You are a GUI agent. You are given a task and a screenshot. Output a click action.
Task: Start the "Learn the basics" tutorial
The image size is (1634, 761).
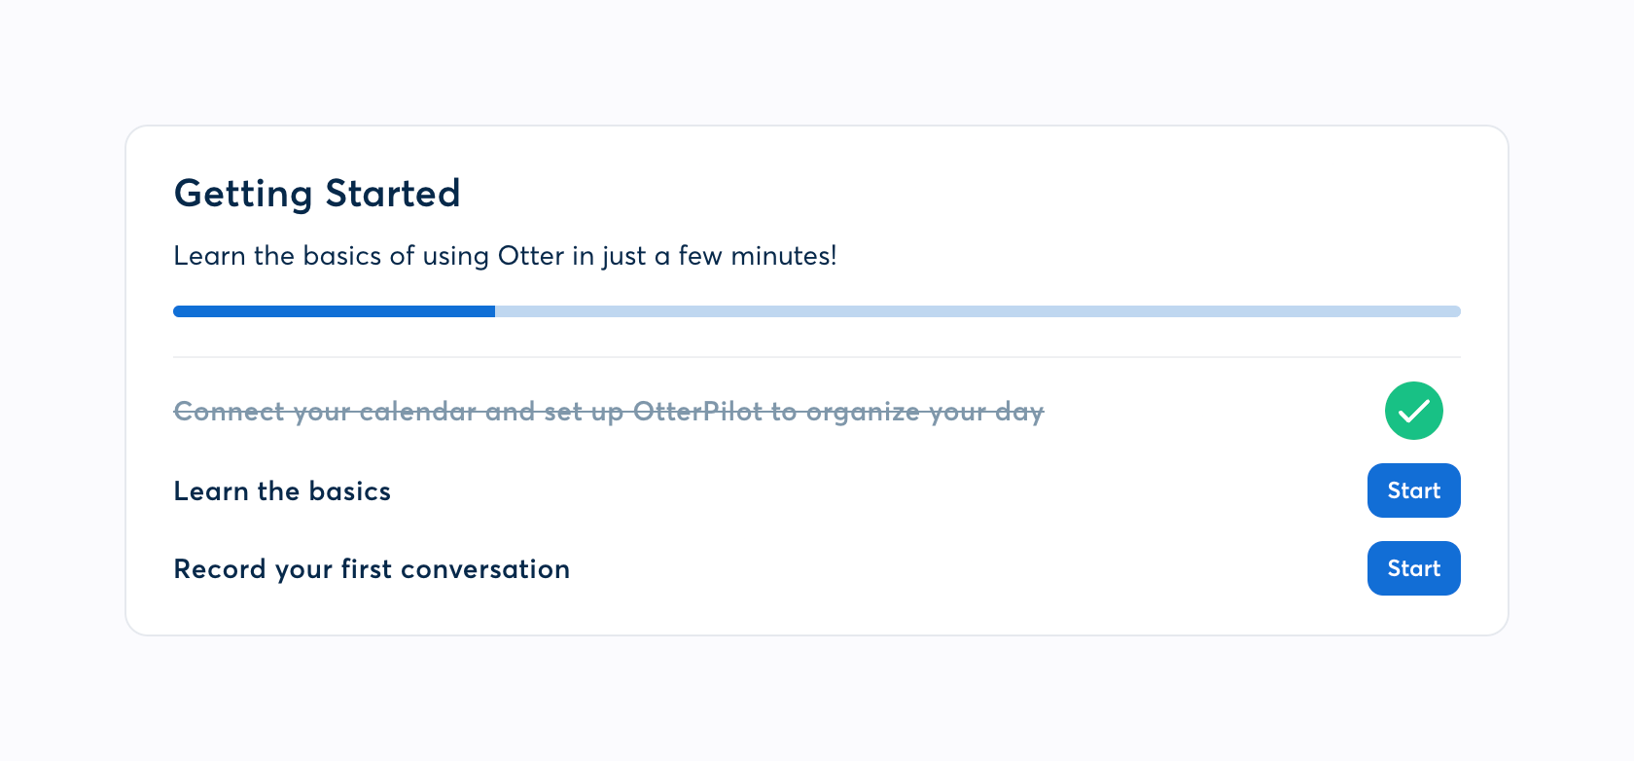click(x=1413, y=490)
